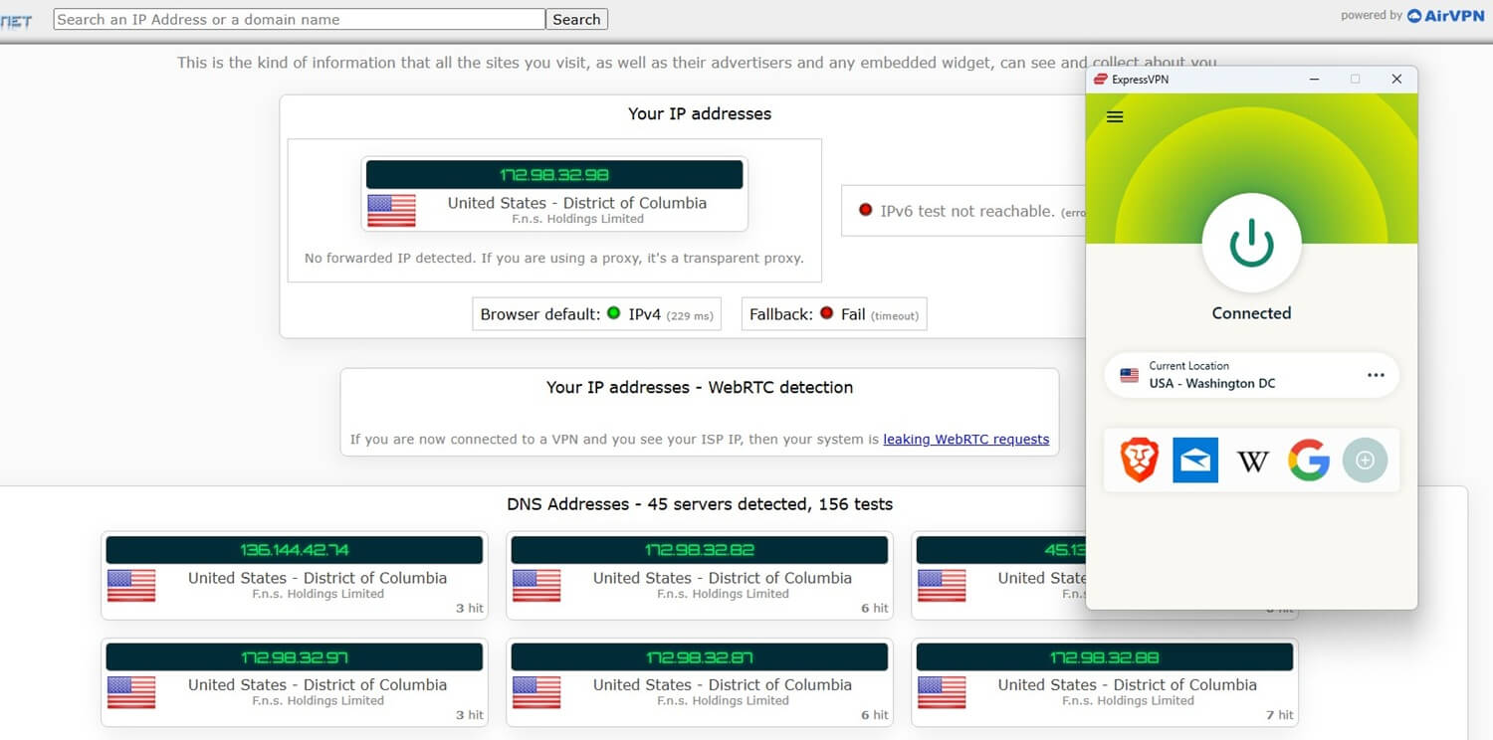Click the DNS Addresses 45 servers detected heading
The image size is (1493, 740).
tap(700, 504)
